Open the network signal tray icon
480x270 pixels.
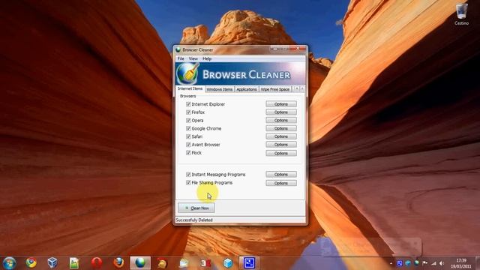point(433,263)
